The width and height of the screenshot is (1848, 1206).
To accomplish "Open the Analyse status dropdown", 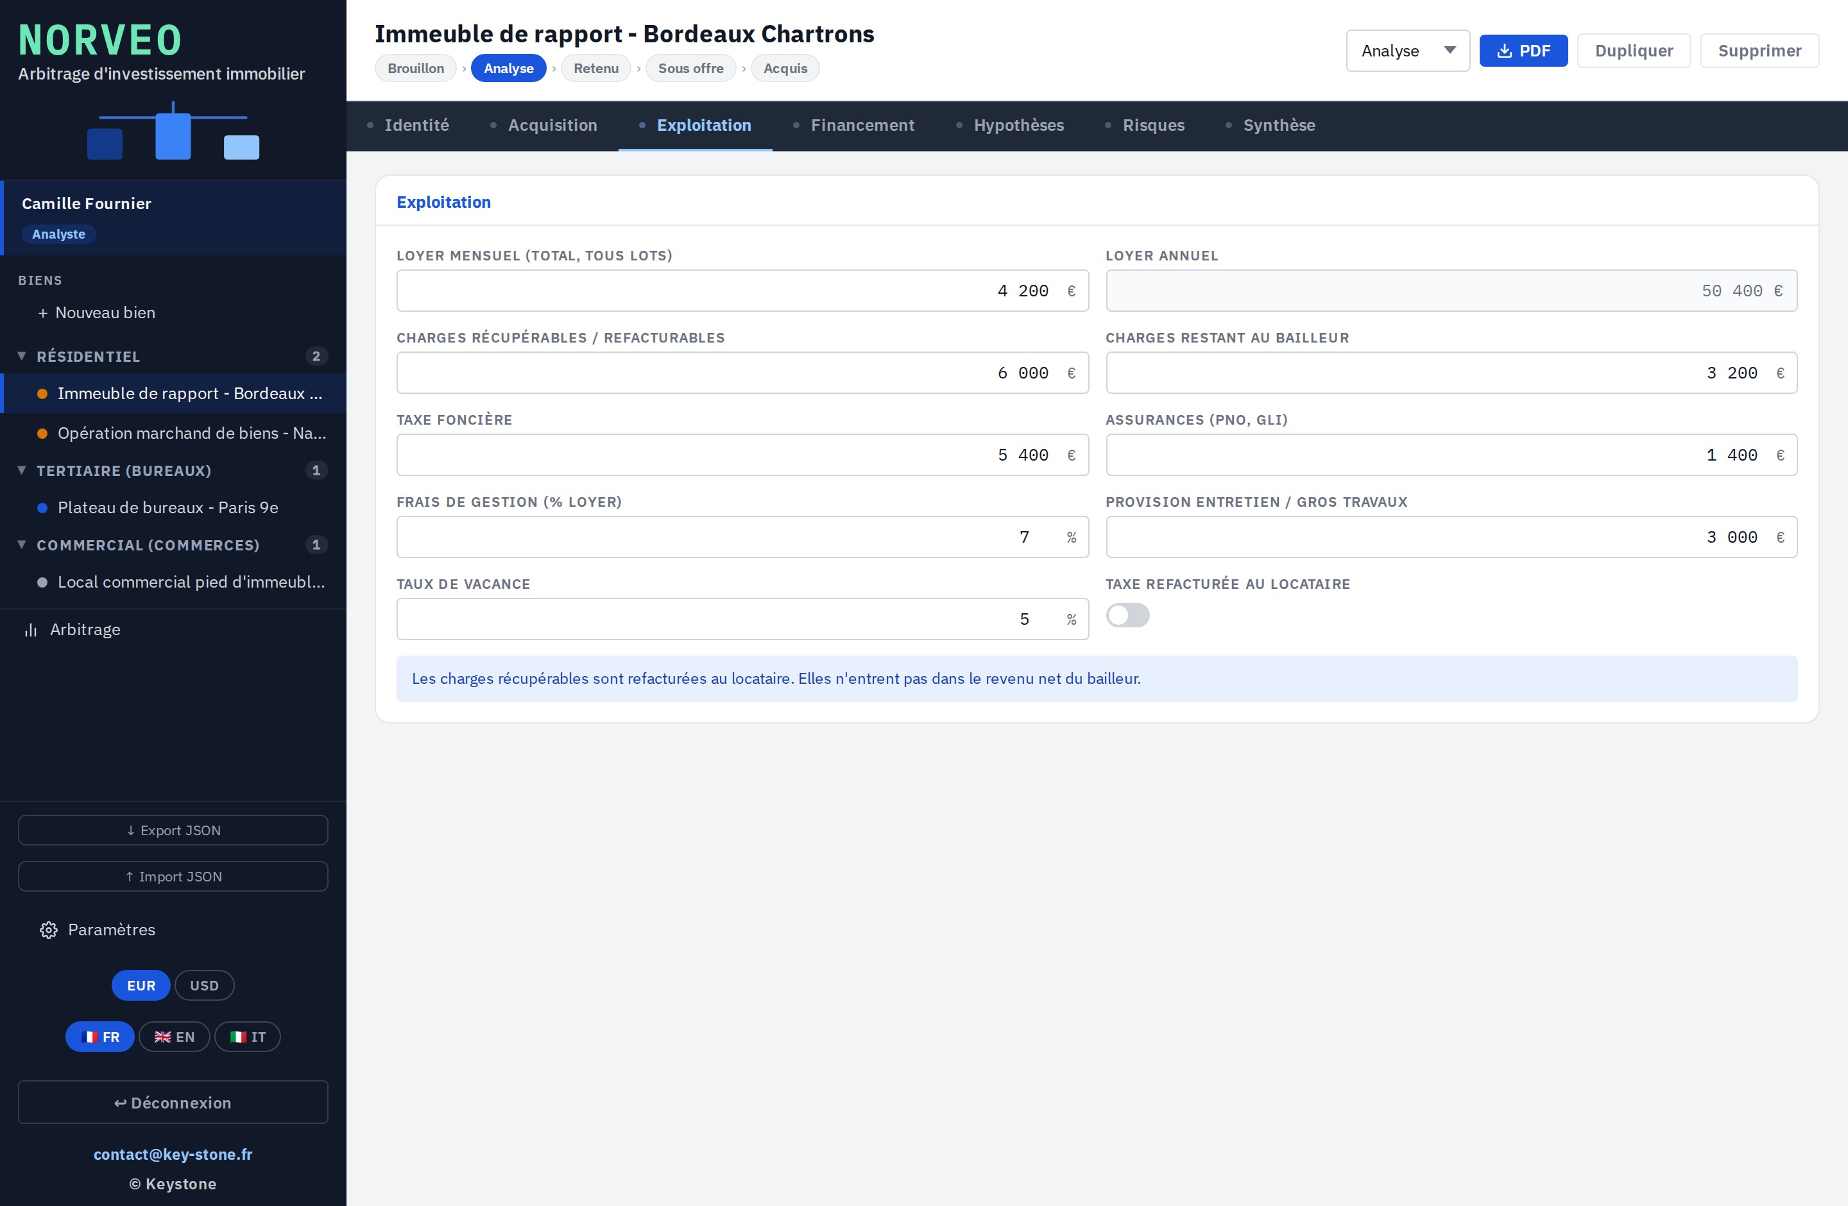I will click(1408, 51).
